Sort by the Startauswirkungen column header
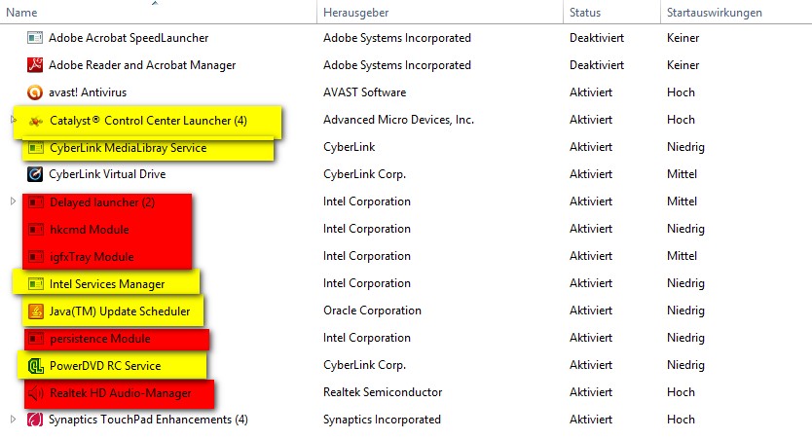812x439 pixels. (x=714, y=13)
